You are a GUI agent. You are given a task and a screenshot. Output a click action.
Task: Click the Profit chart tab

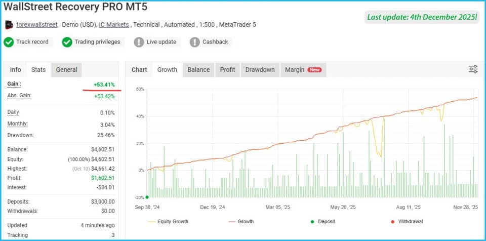[x=227, y=70]
